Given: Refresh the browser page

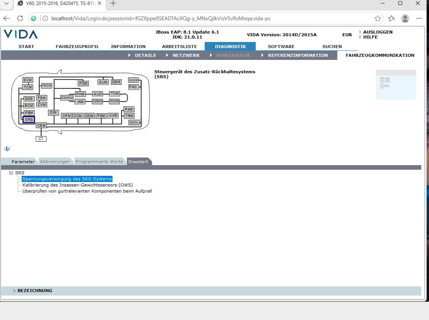Looking at the screenshot, I should point(20,18).
